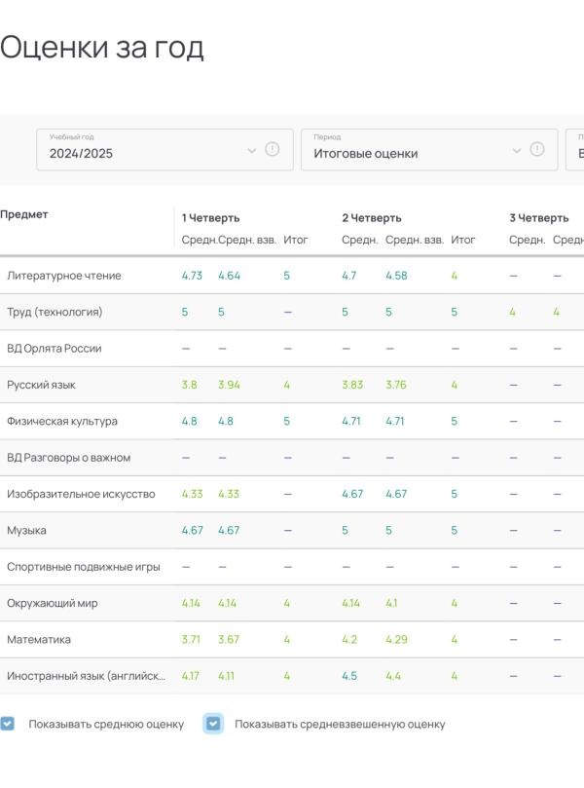The width and height of the screenshot is (584, 788).
Task: Click 4.64 weighted average for Литературное чтение
Action: tap(229, 276)
